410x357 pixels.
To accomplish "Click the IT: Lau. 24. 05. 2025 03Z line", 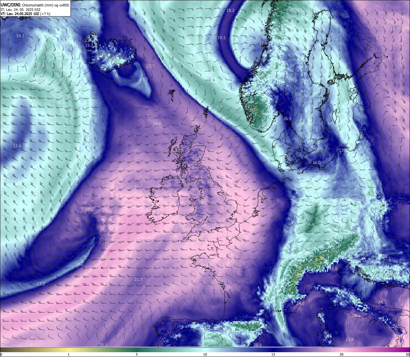I will click(20, 10).
